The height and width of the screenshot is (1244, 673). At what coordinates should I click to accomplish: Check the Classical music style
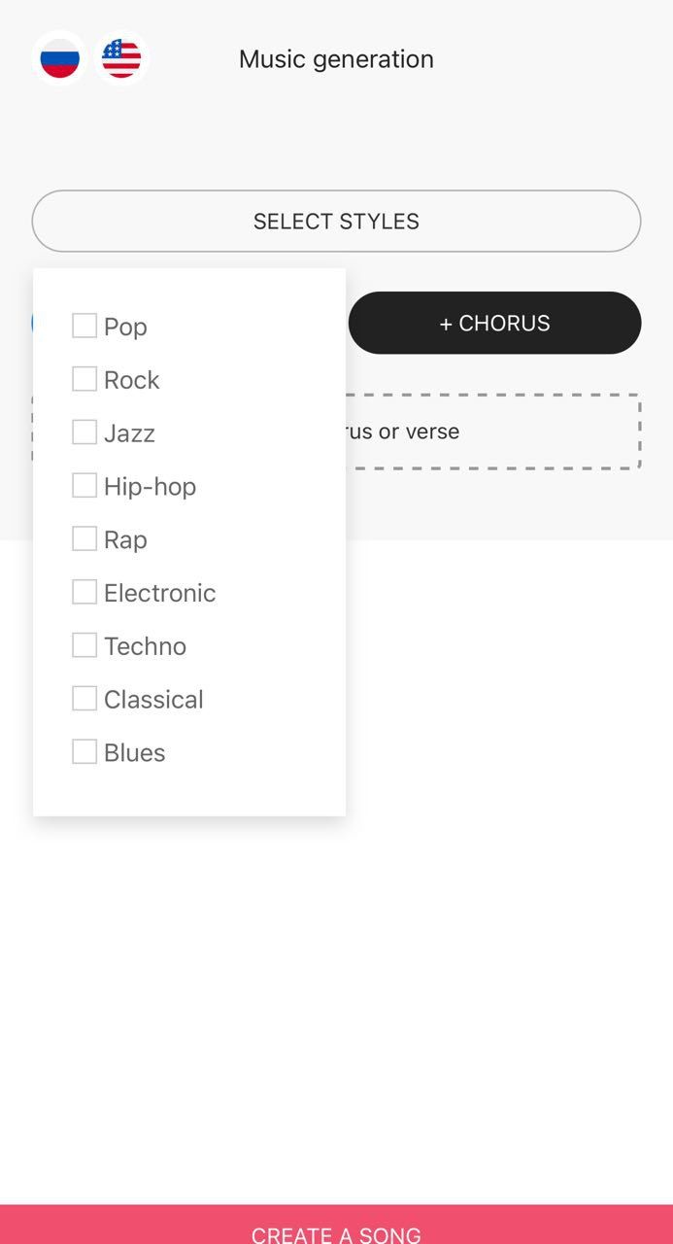tap(84, 698)
